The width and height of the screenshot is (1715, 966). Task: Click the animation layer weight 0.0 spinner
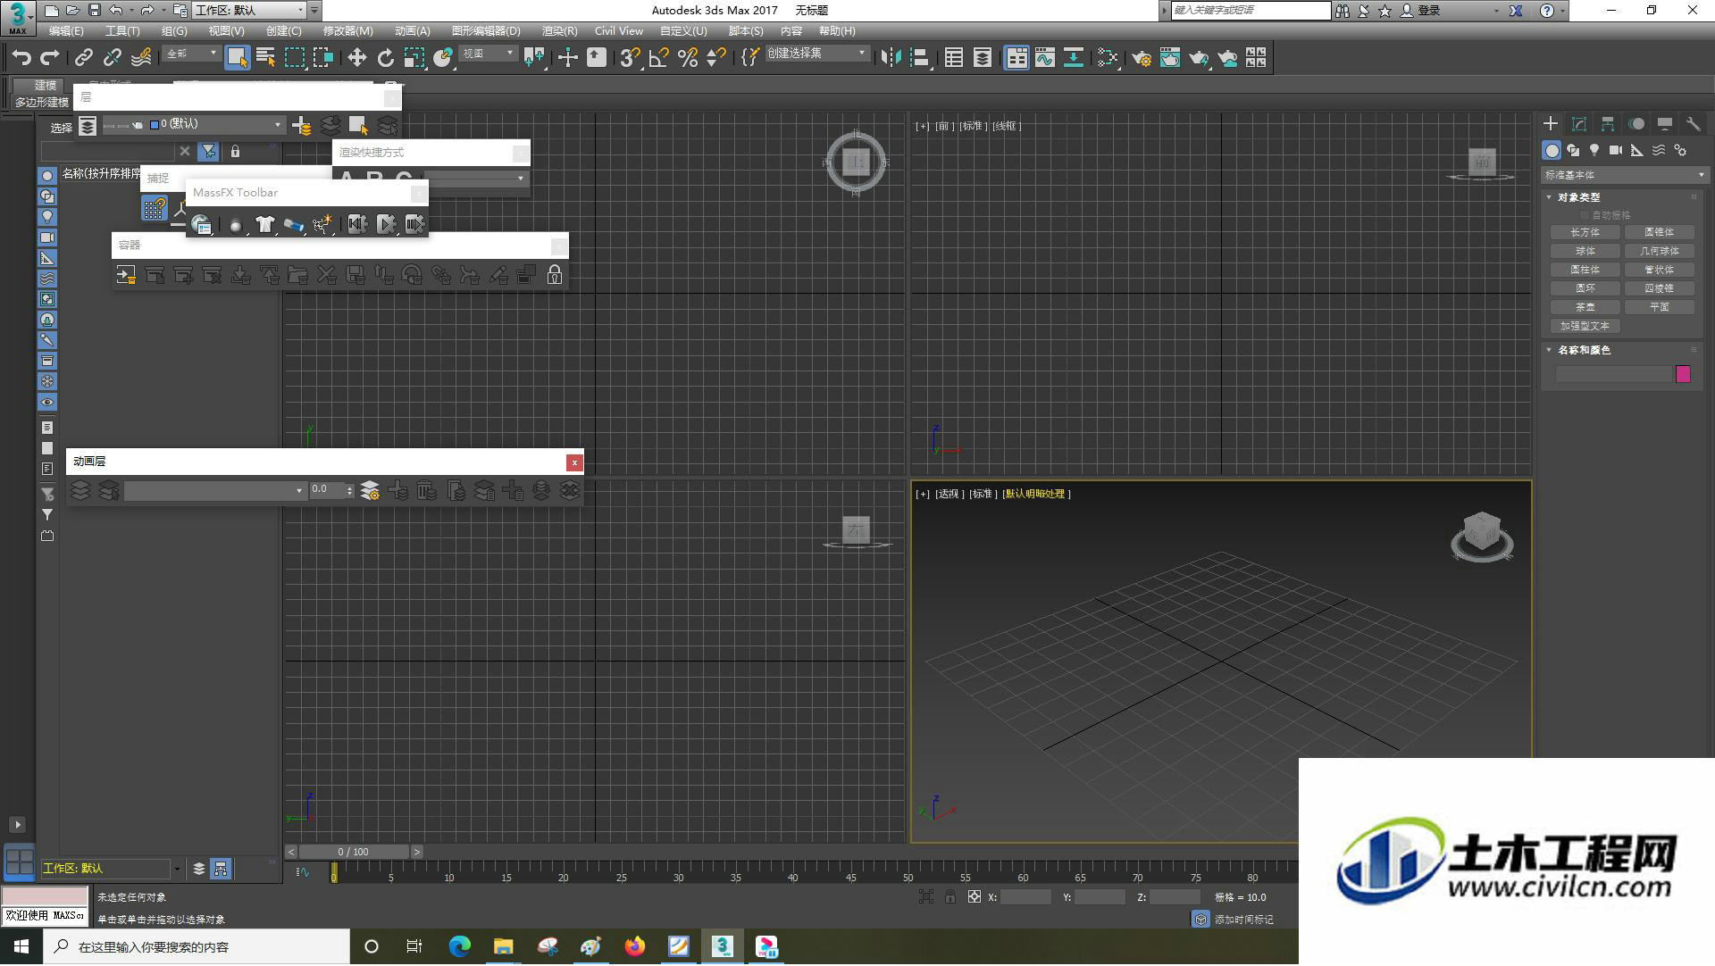pyautogui.click(x=331, y=490)
